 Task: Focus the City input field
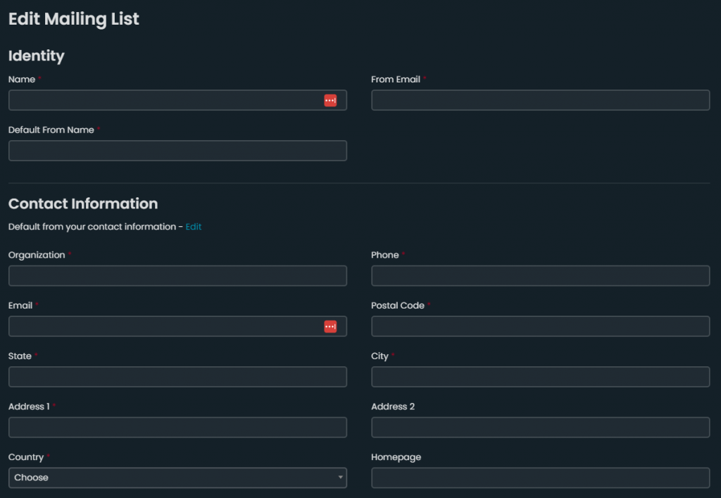click(540, 377)
